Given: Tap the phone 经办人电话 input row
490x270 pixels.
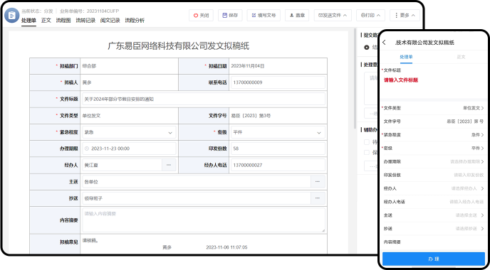Looking at the screenshot, I should [434, 202].
